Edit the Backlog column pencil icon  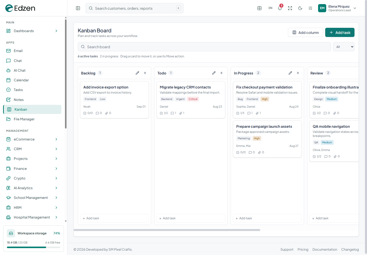pyautogui.click(x=137, y=73)
